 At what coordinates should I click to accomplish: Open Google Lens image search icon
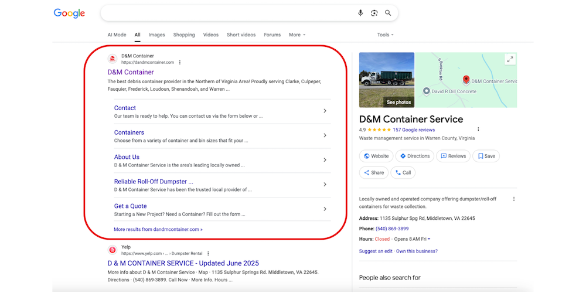click(374, 13)
